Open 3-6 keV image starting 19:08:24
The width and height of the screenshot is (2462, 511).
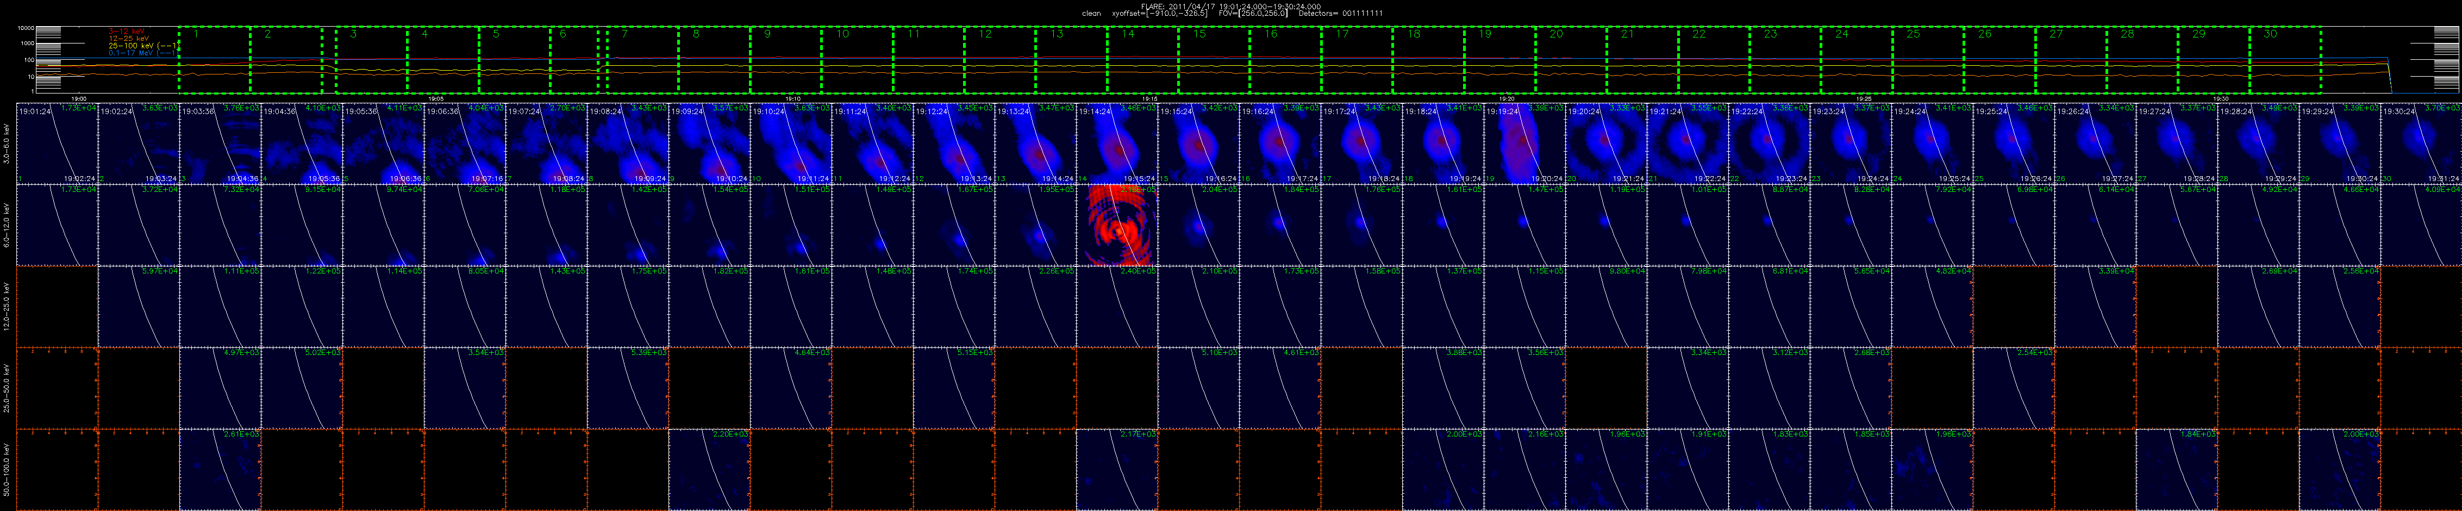coord(628,144)
